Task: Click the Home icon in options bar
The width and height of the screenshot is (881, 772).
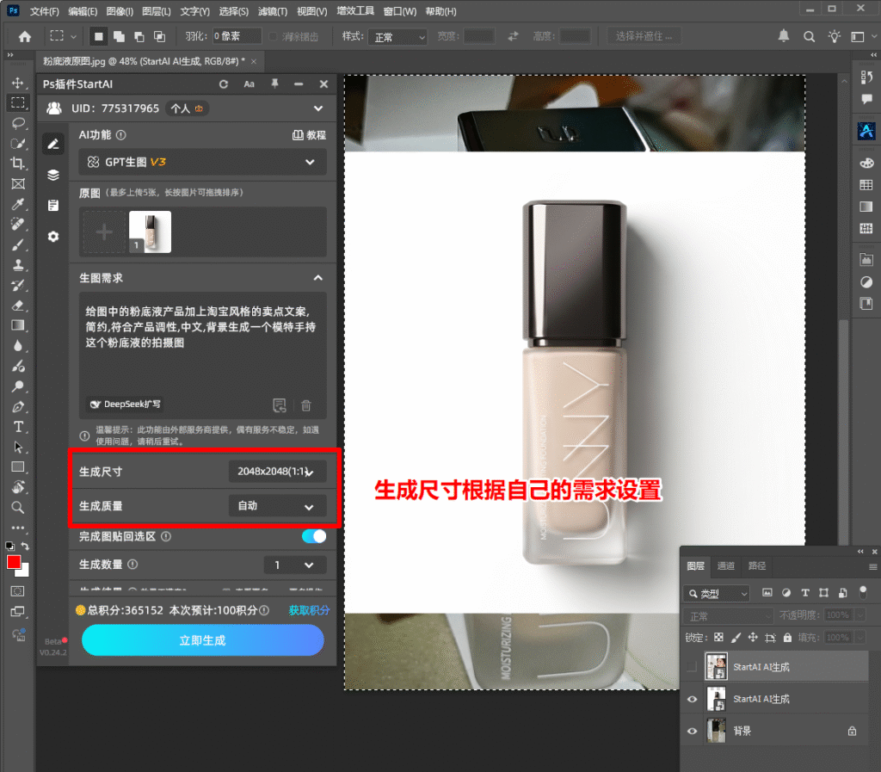Action: 25,36
